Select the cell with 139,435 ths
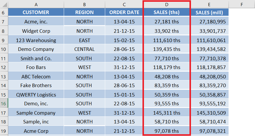This screenshot has width=255, height=136. pyautogui.click(x=167, y=49)
